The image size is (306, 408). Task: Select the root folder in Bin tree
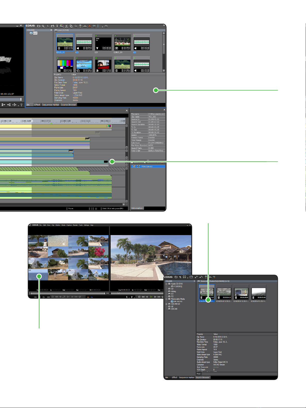(x=35, y=33)
